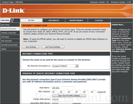The image size is (133, 104).
Task: Click the Primary DNS Server field
Action: (x=62, y=99)
